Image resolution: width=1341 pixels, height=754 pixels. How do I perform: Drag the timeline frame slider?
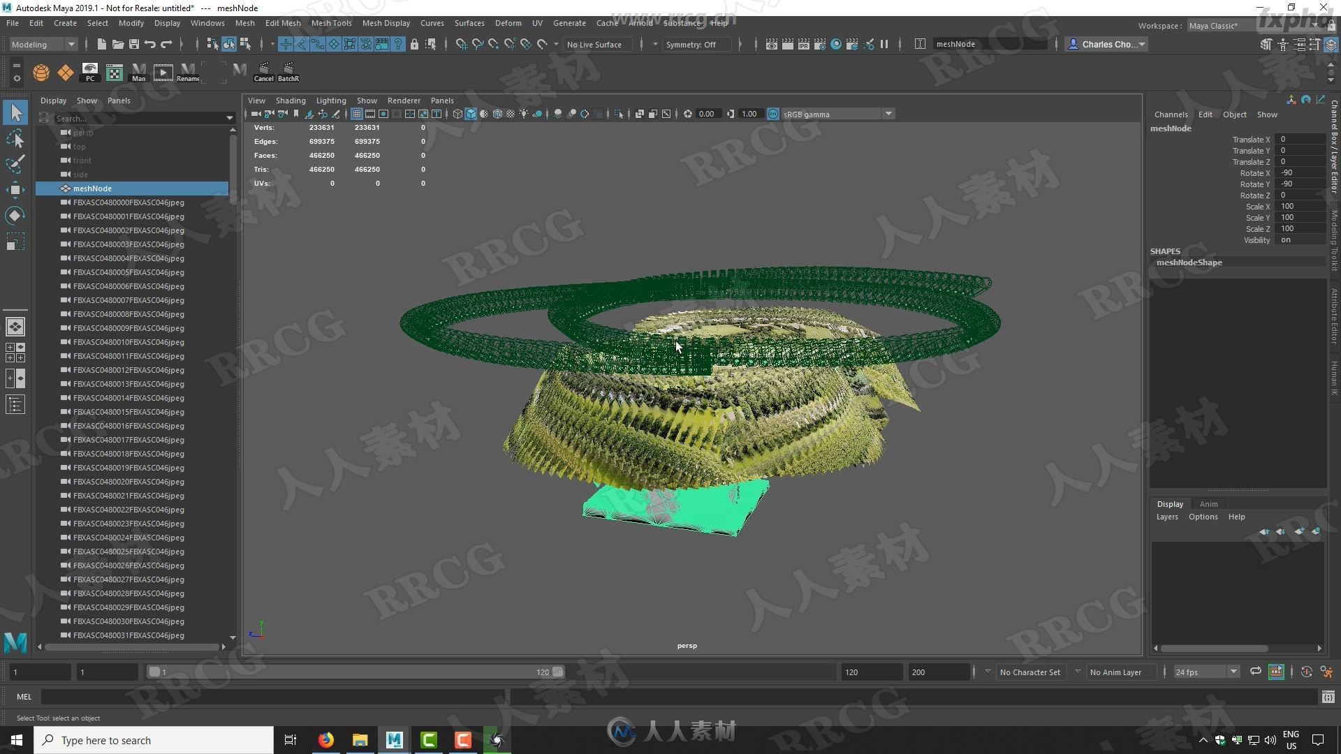click(x=156, y=671)
